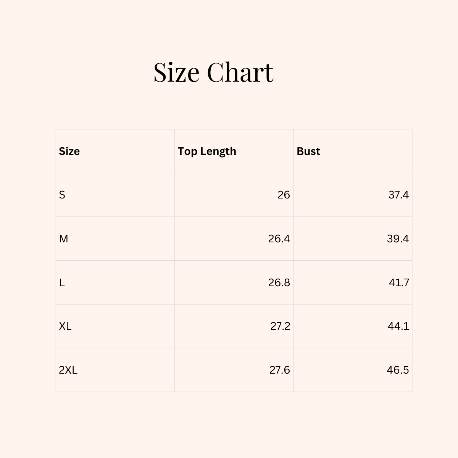Click the M size row label

coord(64,239)
